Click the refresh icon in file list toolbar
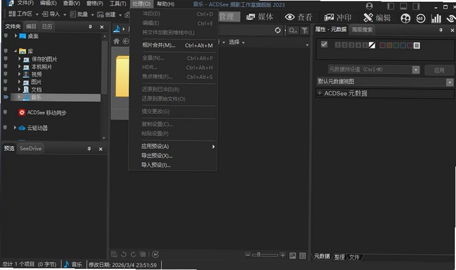Image resolution: width=456 pixels, height=270 pixels. coord(278,30)
